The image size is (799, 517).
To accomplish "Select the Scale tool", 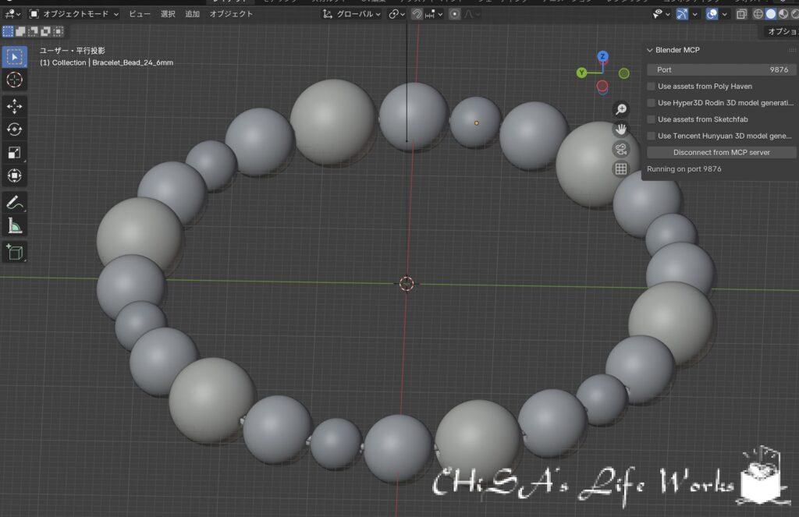I will [x=14, y=152].
